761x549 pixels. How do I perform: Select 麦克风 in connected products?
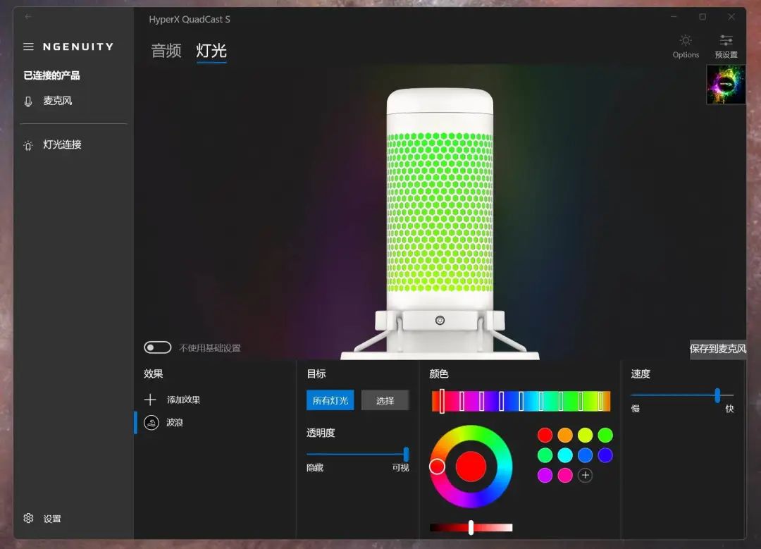click(57, 101)
